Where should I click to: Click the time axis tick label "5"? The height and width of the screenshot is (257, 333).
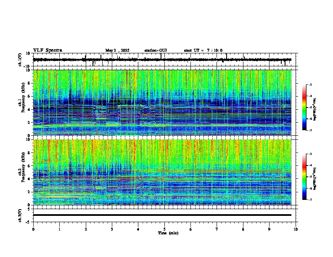point(164,229)
